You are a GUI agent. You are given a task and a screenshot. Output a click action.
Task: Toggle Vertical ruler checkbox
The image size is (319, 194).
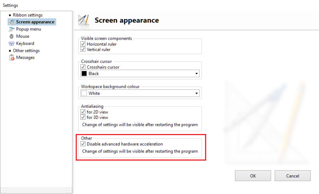pyautogui.click(x=83, y=49)
